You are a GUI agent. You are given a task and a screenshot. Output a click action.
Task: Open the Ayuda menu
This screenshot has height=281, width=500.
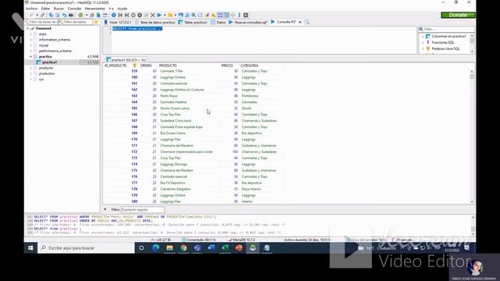[122, 9]
